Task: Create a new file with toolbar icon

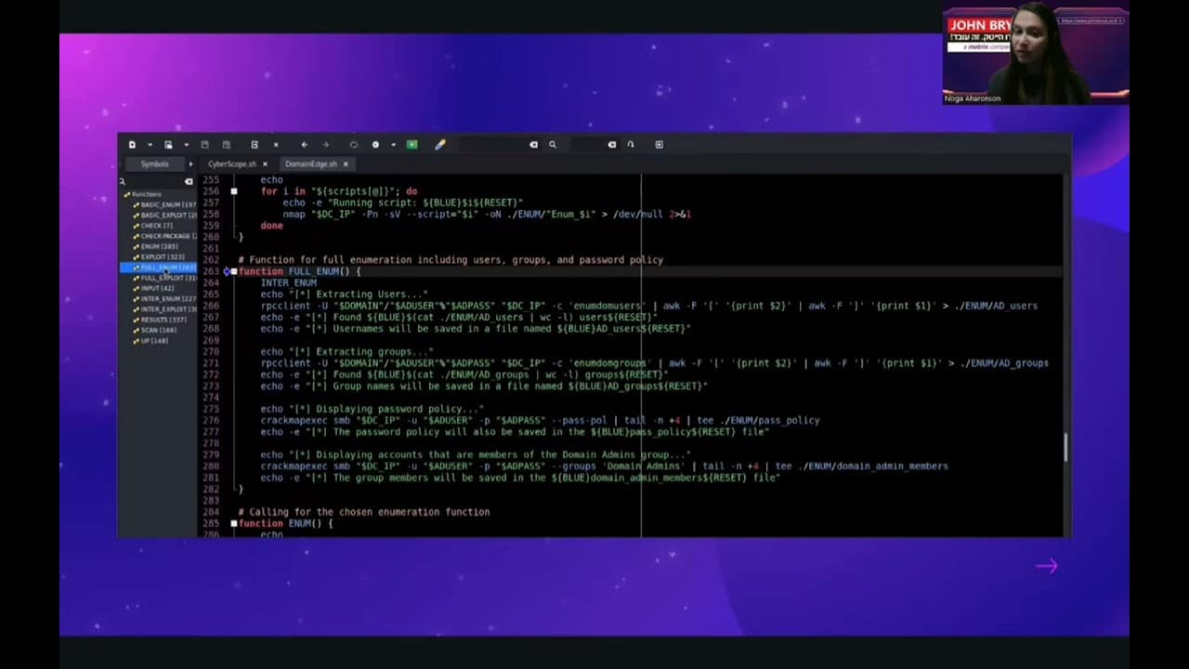Action: coord(132,145)
